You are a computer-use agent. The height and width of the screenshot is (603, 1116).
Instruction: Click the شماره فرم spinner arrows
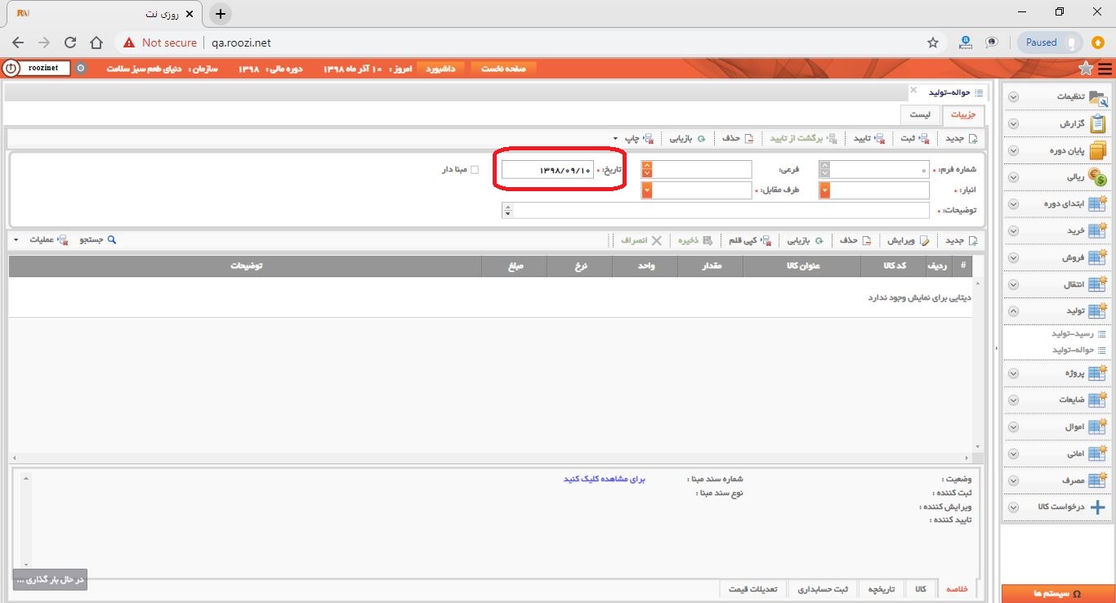824,169
